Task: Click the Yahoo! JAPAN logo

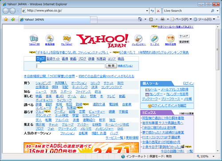Action: [103, 40]
